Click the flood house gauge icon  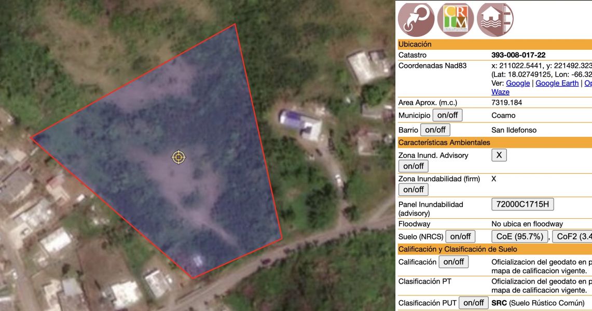495,19
